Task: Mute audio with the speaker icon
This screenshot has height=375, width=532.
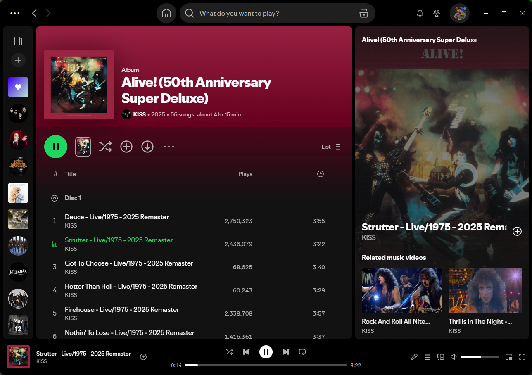Action: tap(453, 356)
